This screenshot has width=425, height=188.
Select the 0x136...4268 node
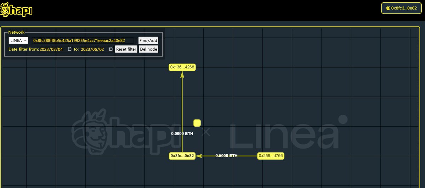click(x=182, y=67)
